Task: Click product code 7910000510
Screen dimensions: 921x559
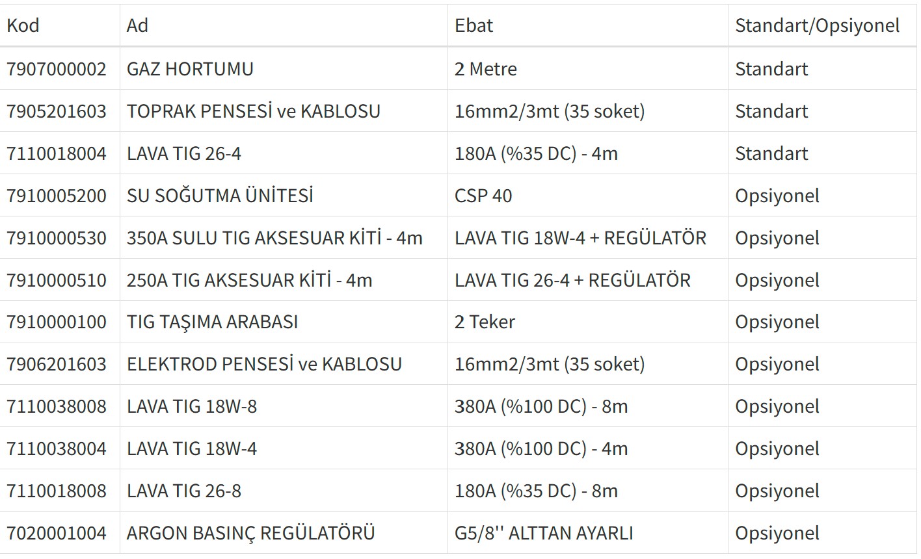Action: [57, 280]
